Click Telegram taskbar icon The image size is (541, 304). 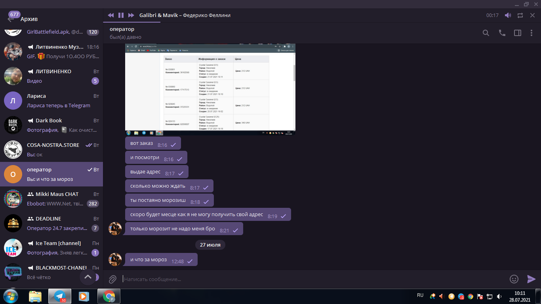[60, 296]
